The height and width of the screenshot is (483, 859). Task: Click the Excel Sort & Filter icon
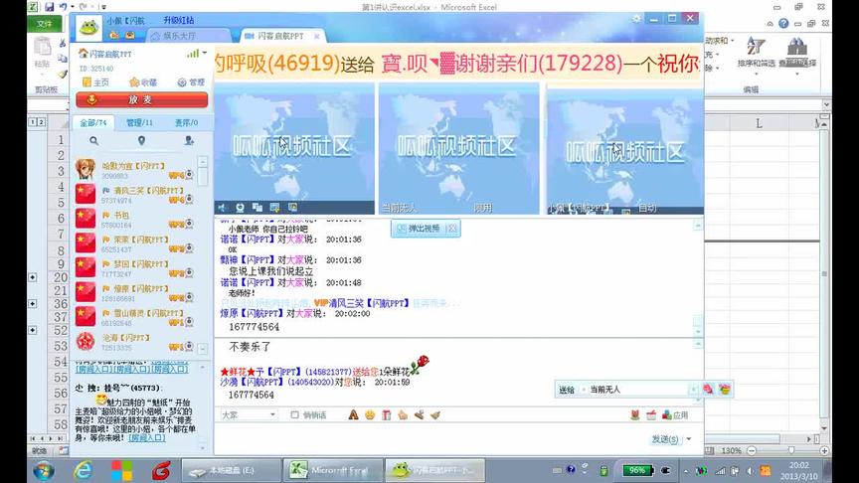click(756, 47)
